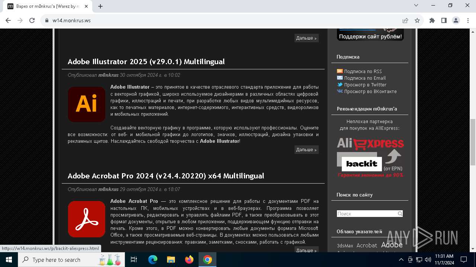Open the share page icon in address bar
Image resolution: width=476 pixels, height=267 pixels.
coord(405,20)
